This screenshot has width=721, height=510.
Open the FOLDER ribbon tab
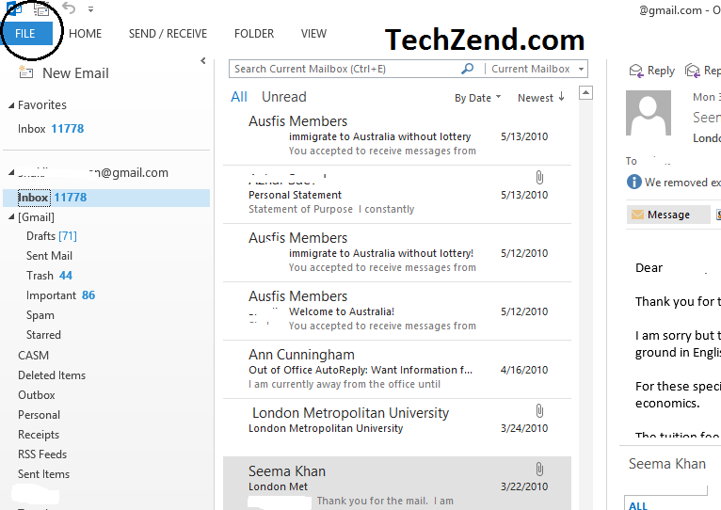point(254,34)
